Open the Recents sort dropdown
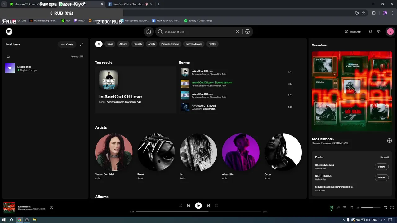397x223 pixels. point(77,57)
